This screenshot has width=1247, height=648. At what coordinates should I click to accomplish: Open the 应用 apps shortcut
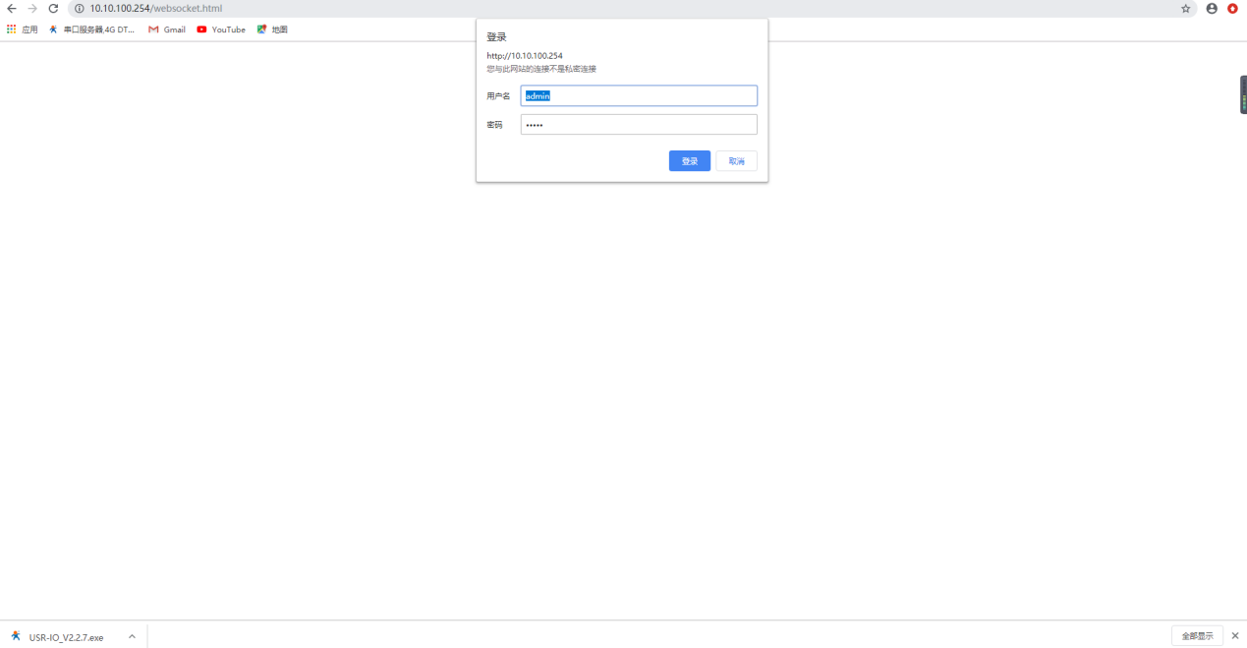(x=22, y=29)
